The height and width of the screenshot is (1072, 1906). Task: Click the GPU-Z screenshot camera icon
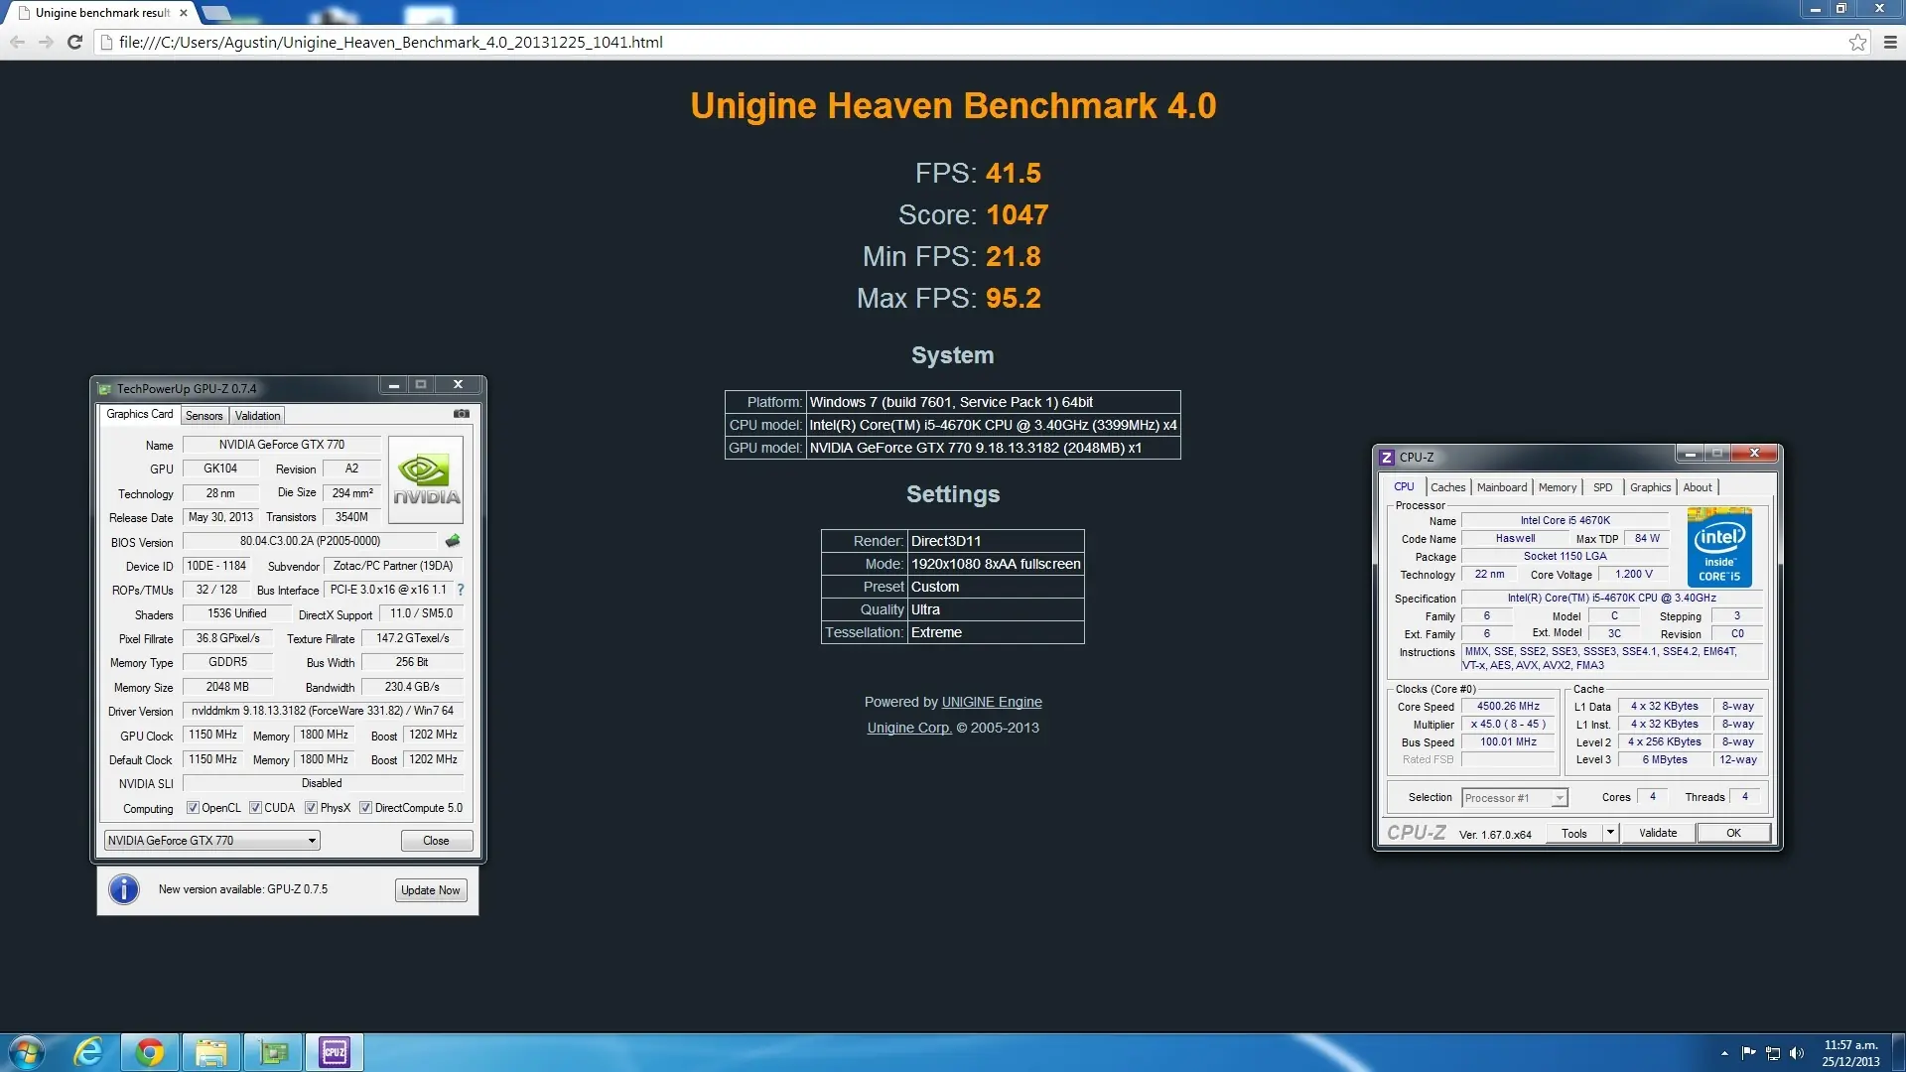462,414
